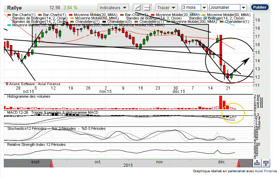Click the Rallye stock title
This screenshot has width=277, height=178.
point(14,8)
